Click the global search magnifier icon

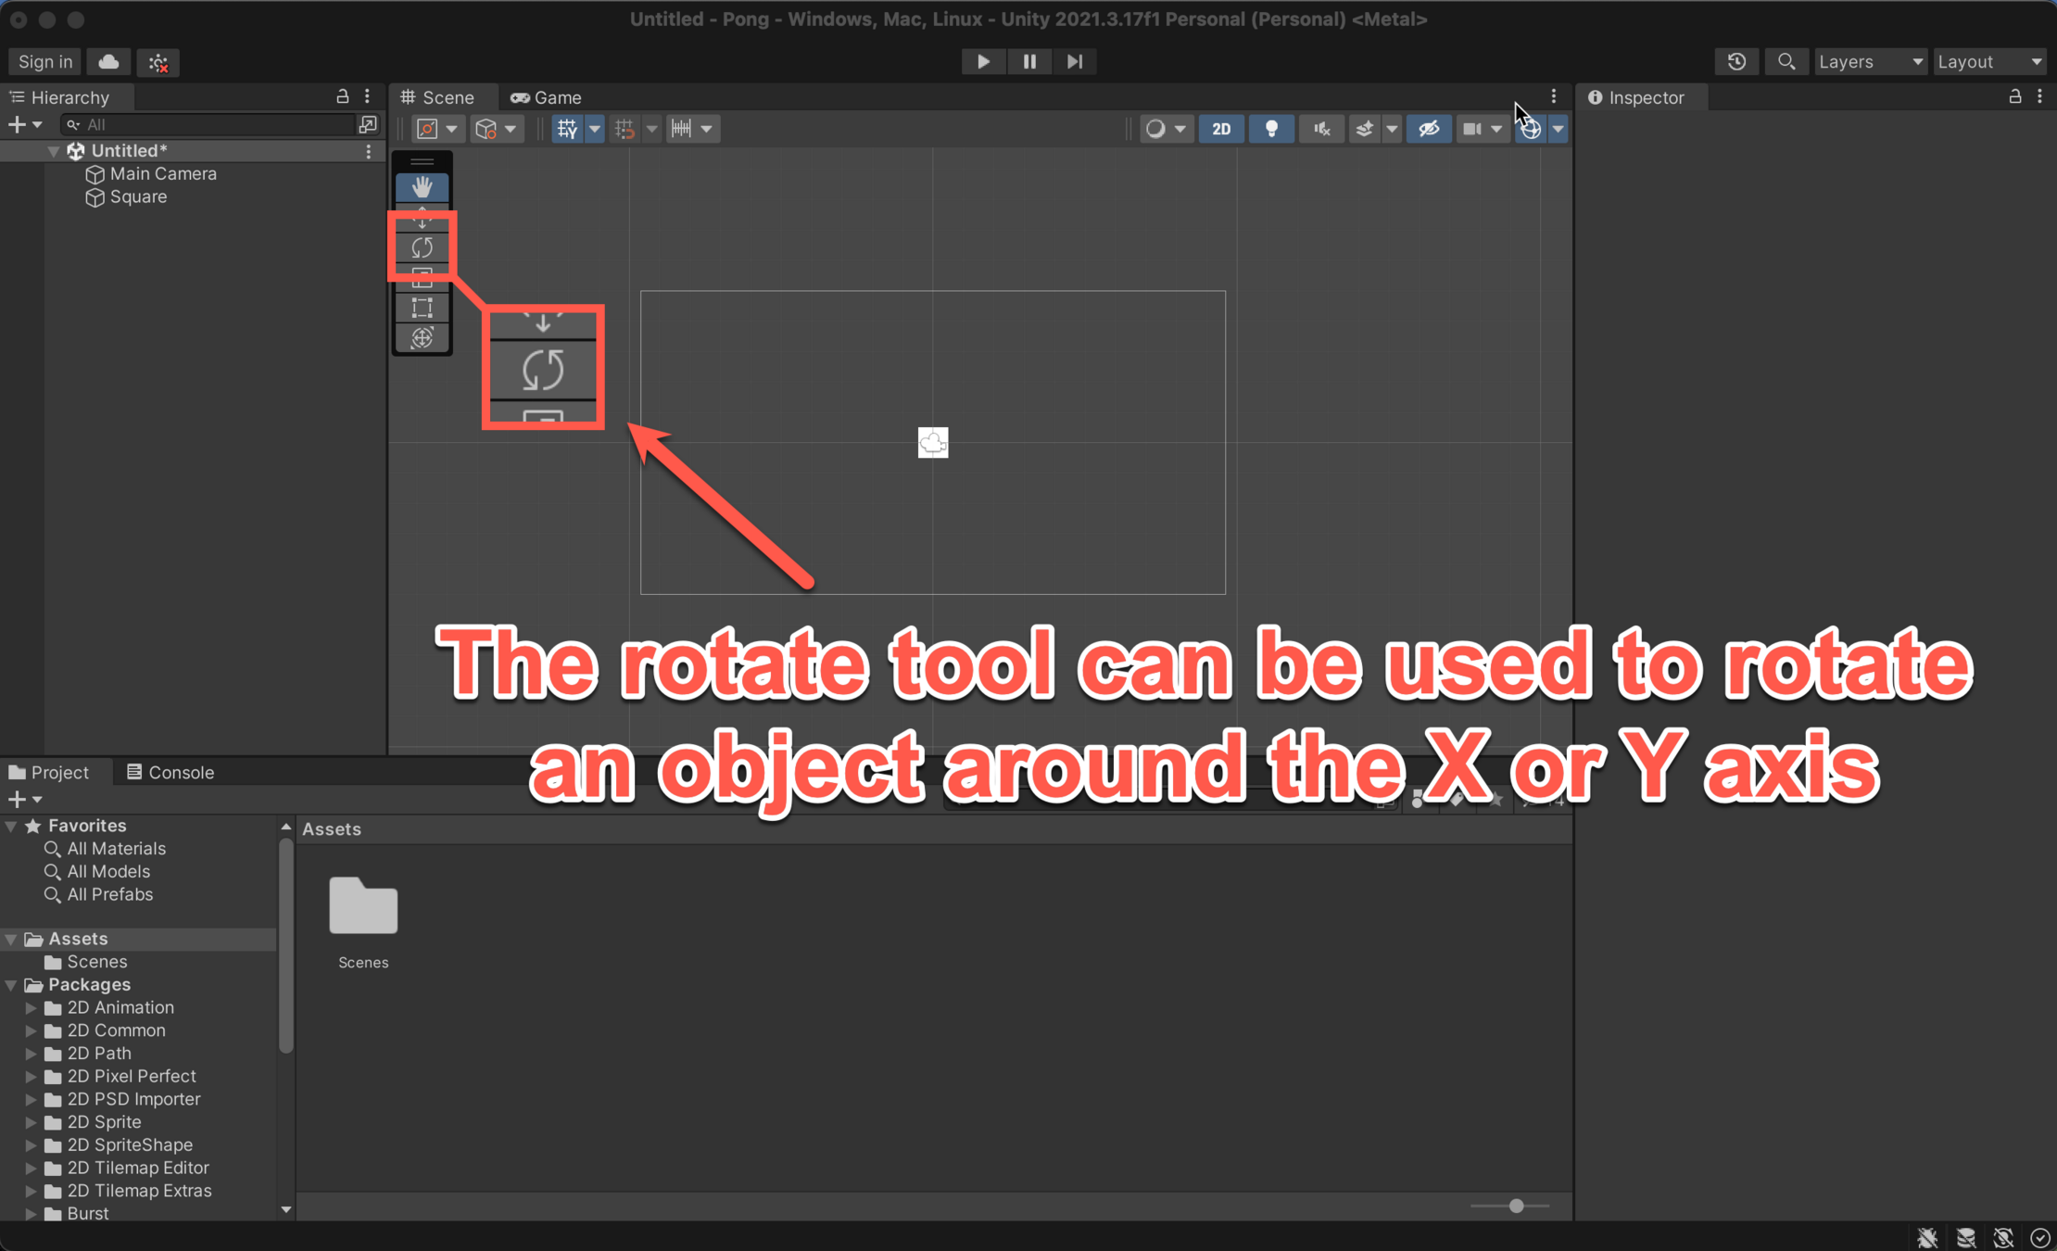(x=1786, y=62)
